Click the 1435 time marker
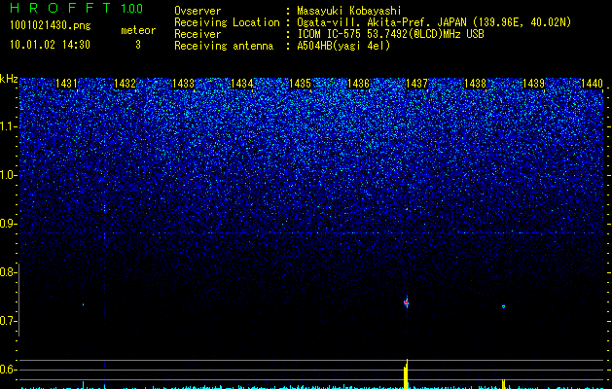This screenshot has height=389, width=612. 300,83
